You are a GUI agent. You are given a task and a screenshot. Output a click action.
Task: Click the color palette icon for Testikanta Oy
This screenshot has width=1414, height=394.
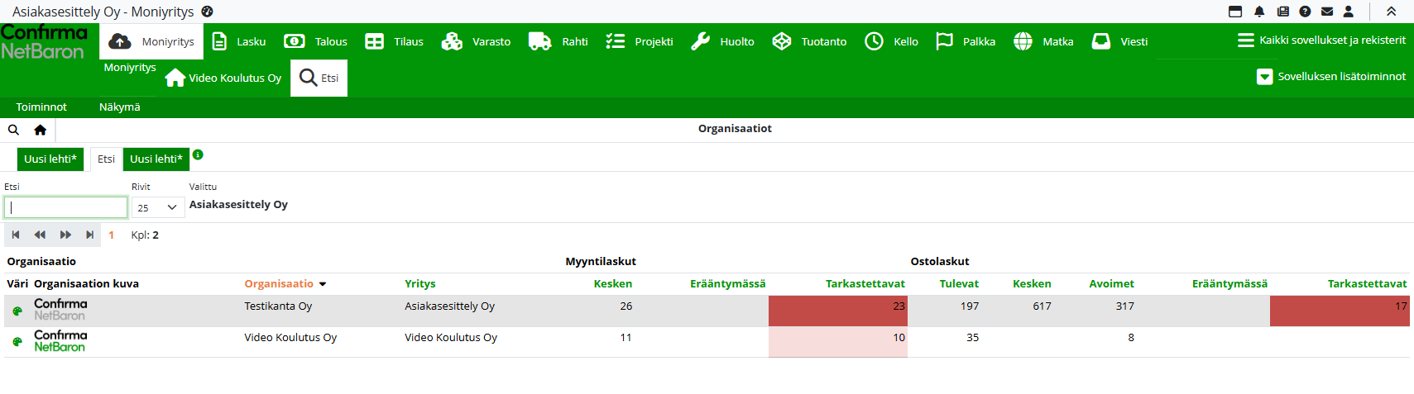tap(17, 311)
